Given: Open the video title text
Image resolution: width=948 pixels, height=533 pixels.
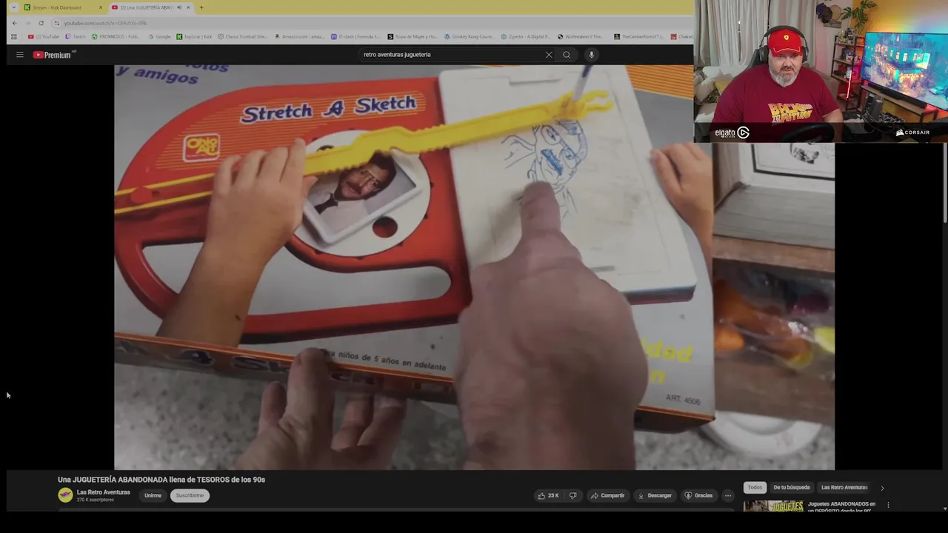Looking at the screenshot, I should pyautogui.click(x=161, y=480).
